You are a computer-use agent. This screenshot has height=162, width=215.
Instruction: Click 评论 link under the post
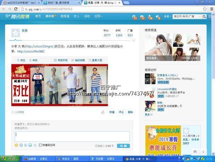121,112
